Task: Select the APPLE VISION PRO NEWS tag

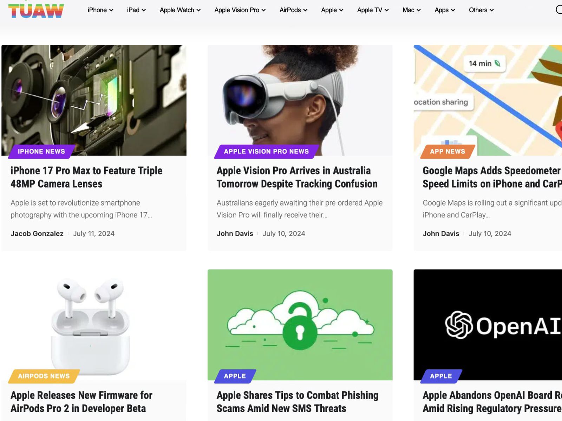Action: 266,152
